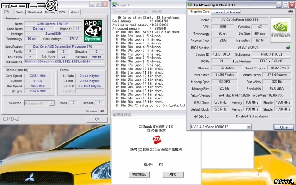Click the Revision value JH9-E6 in CPU-Z

[x=96, y=56]
